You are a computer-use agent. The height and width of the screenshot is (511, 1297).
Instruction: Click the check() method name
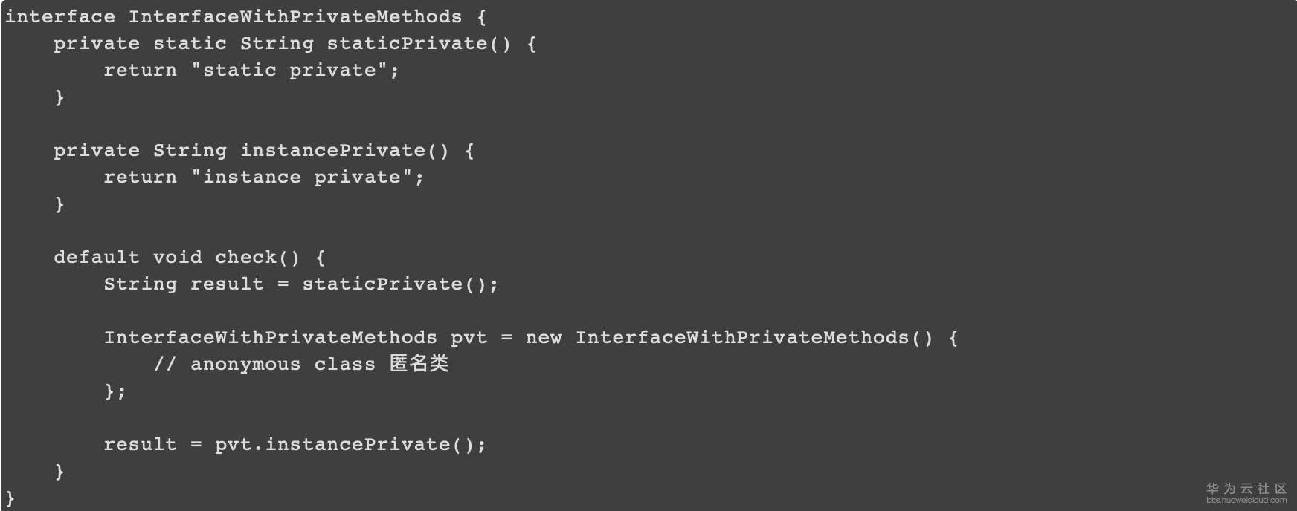tap(257, 258)
